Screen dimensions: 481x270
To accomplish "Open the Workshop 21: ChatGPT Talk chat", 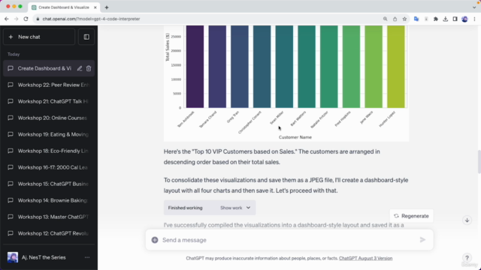I will click(x=49, y=101).
